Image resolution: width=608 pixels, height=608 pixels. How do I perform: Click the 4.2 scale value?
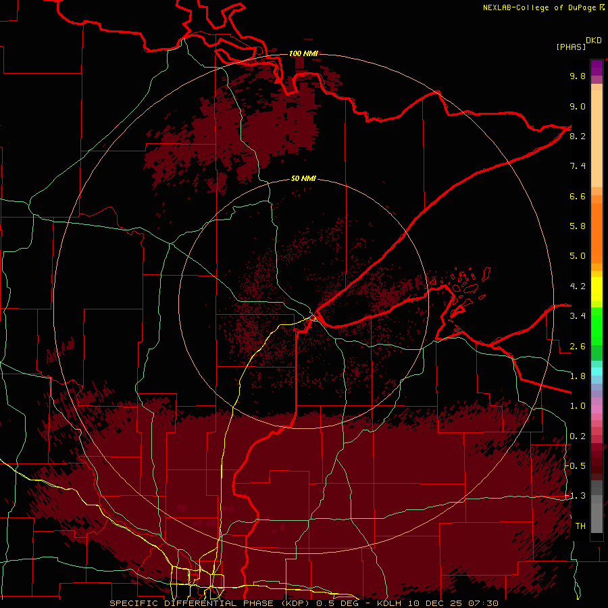578,286
